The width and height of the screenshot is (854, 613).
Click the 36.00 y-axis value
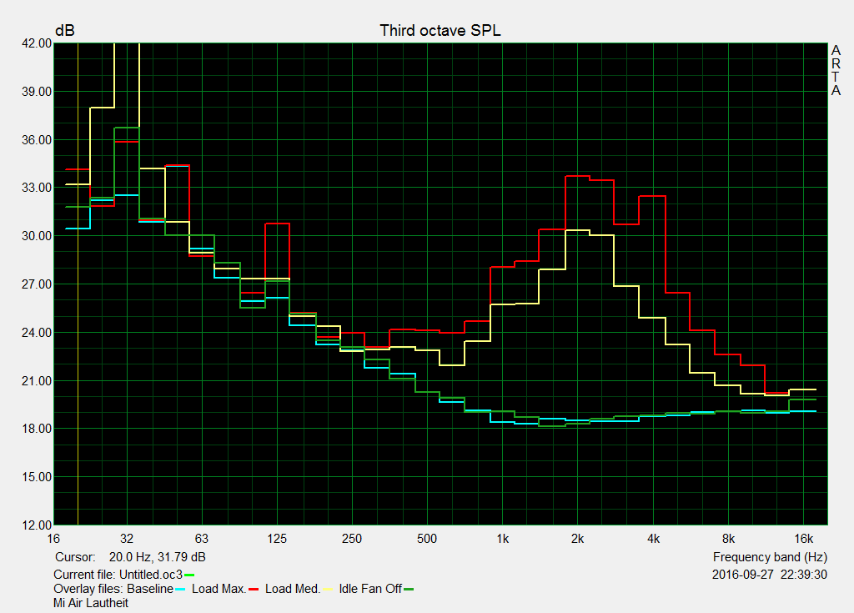tap(37, 140)
